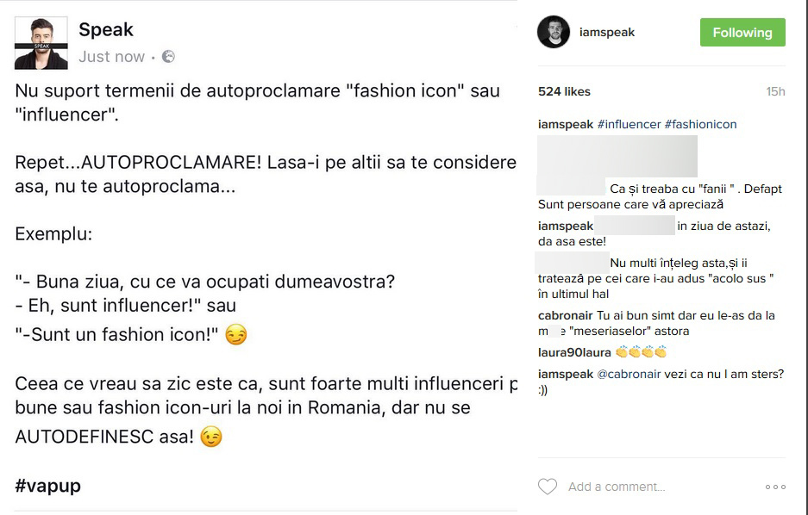Image resolution: width=808 pixels, height=515 pixels.
Task: Click the cabronair username in comments
Action: click(567, 316)
